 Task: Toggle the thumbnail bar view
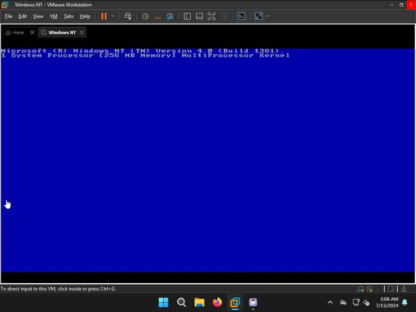click(x=199, y=16)
